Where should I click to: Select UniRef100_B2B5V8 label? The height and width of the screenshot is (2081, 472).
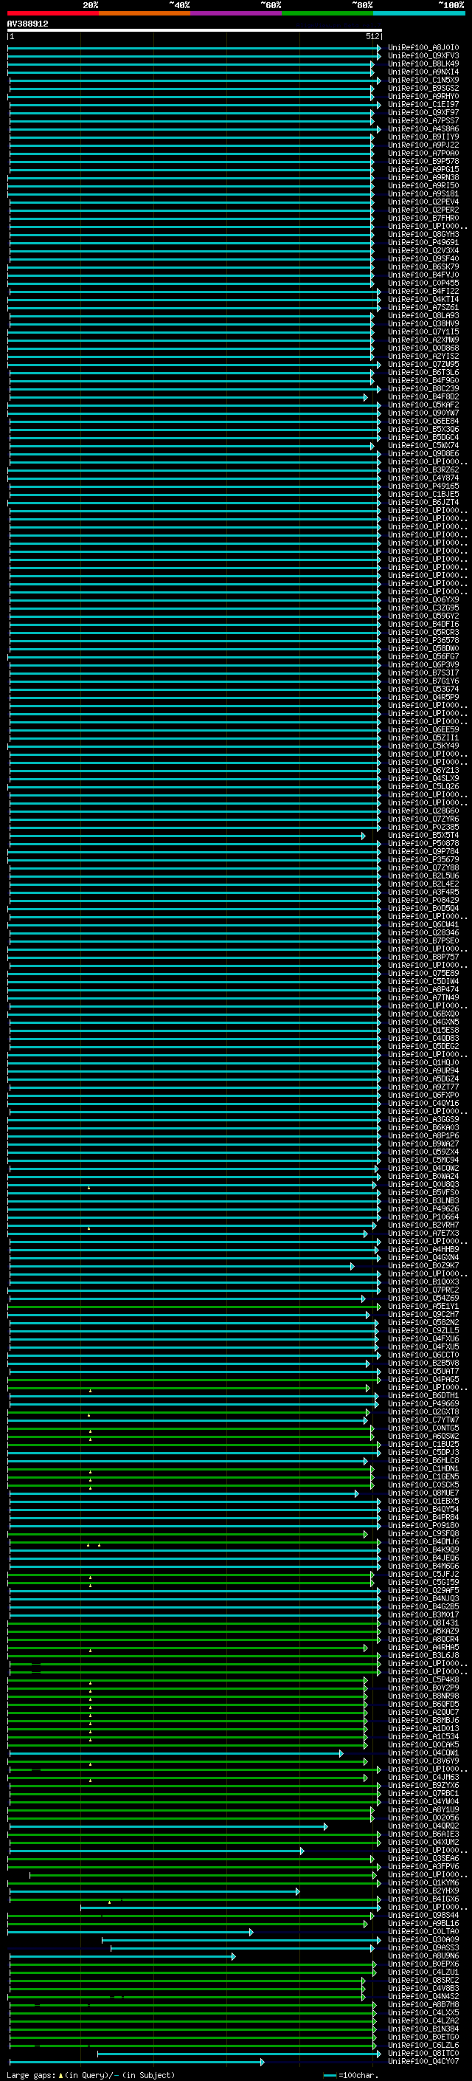point(423,1363)
